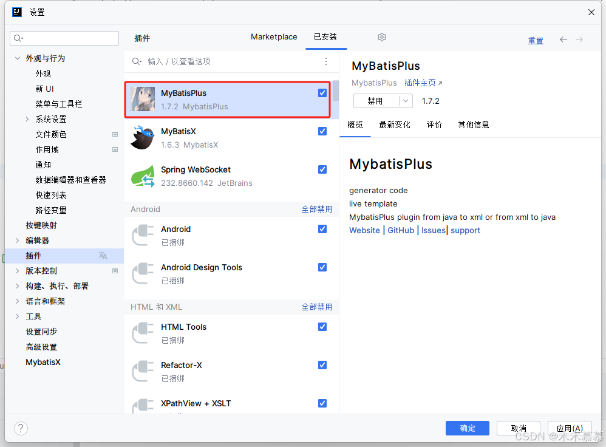Click the 应用(A) button

tap(570, 428)
